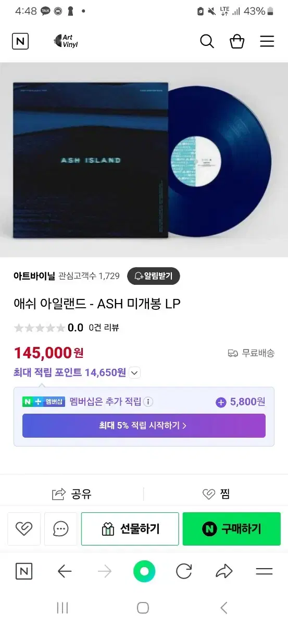Tap the search magnifier icon
This screenshot has width=288, height=626.
tap(207, 42)
